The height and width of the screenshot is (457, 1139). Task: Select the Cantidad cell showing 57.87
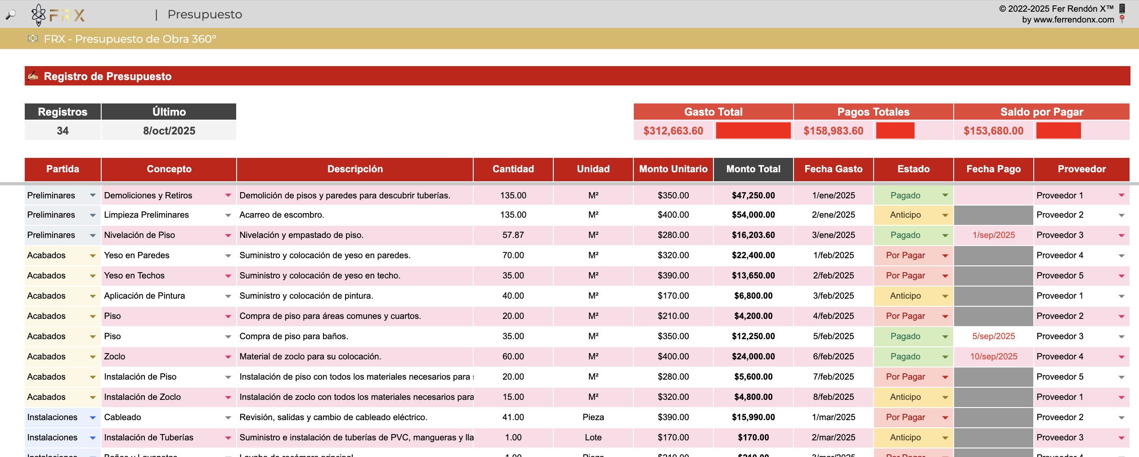coord(513,235)
